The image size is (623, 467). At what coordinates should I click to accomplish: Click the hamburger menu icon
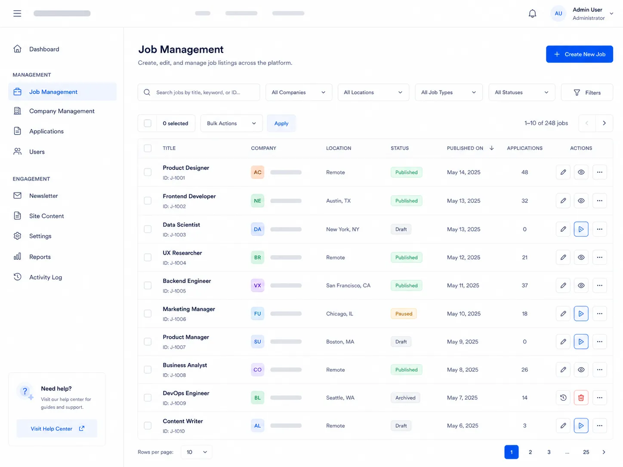point(17,13)
